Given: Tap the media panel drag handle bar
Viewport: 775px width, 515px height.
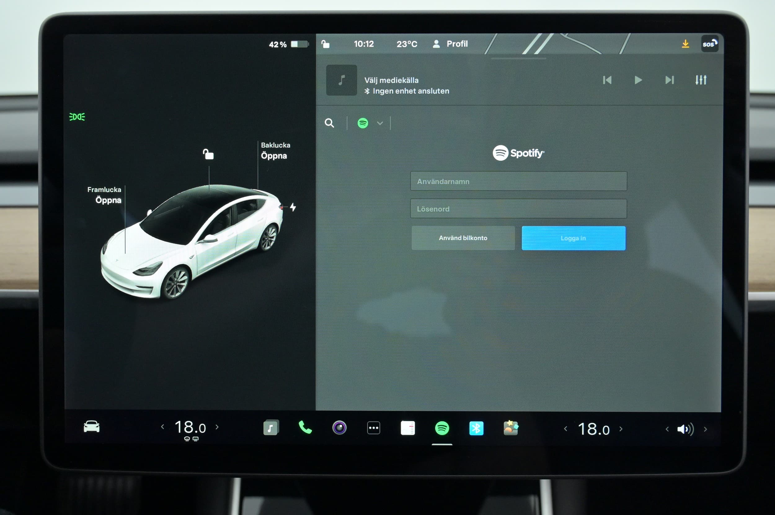Looking at the screenshot, I should point(519,59).
